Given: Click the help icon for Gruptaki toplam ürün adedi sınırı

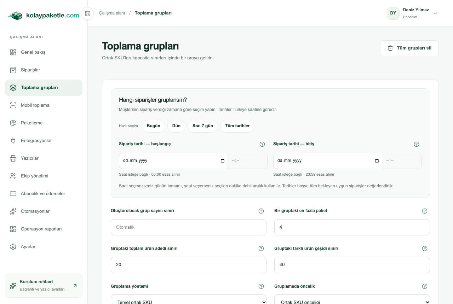Looking at the screenshot, I should [x=261, y=249].
